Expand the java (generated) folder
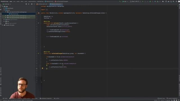Screen dimensions: 180x101 tap(4, 19)
